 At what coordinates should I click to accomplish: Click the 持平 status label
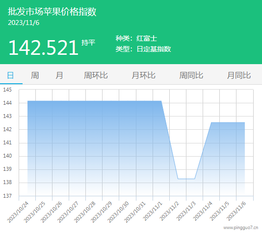(88, 43)
